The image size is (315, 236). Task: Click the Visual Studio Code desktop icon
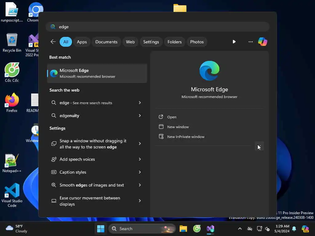[x=12, y=195]
